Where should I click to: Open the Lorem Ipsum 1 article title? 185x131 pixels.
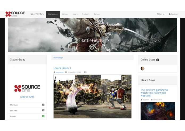click(x=62, y=68)
